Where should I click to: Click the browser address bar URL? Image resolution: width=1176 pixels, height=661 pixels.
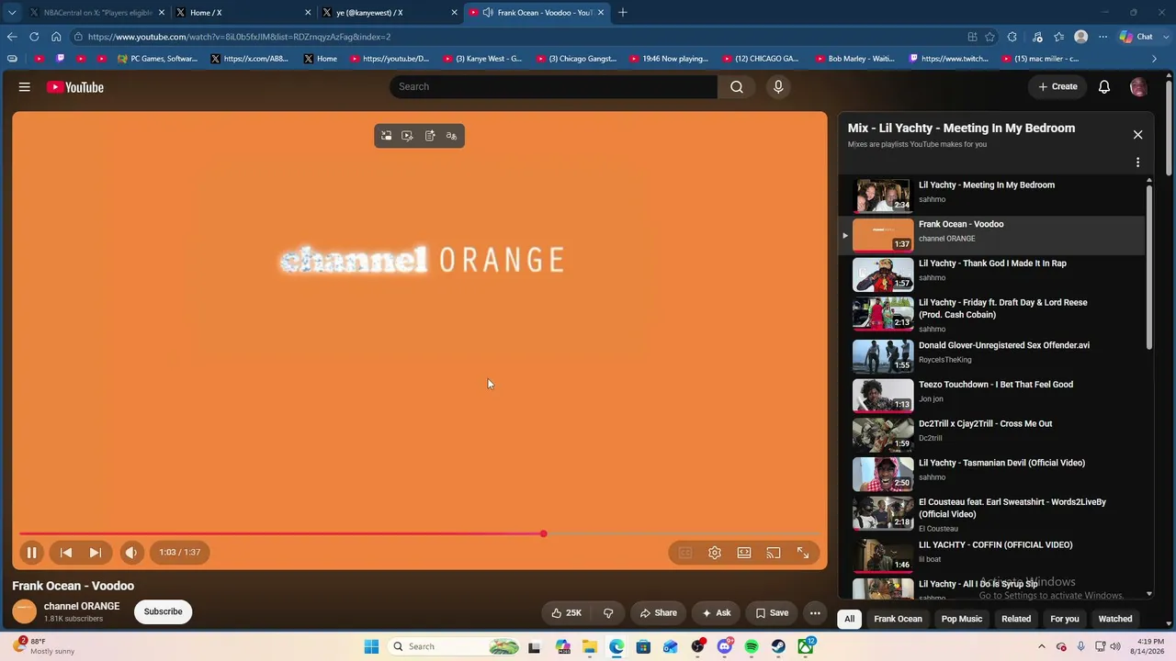pyautogui.click(x=240, y=37)
